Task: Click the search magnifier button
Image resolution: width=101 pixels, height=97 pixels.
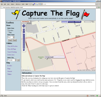Action: (96, 4)
